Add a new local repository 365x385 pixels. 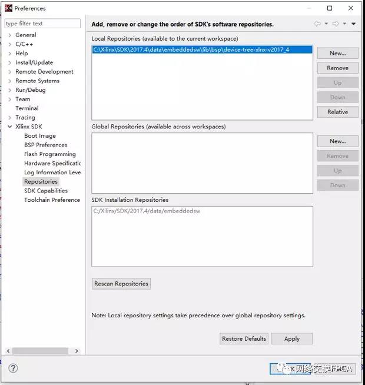338,54
